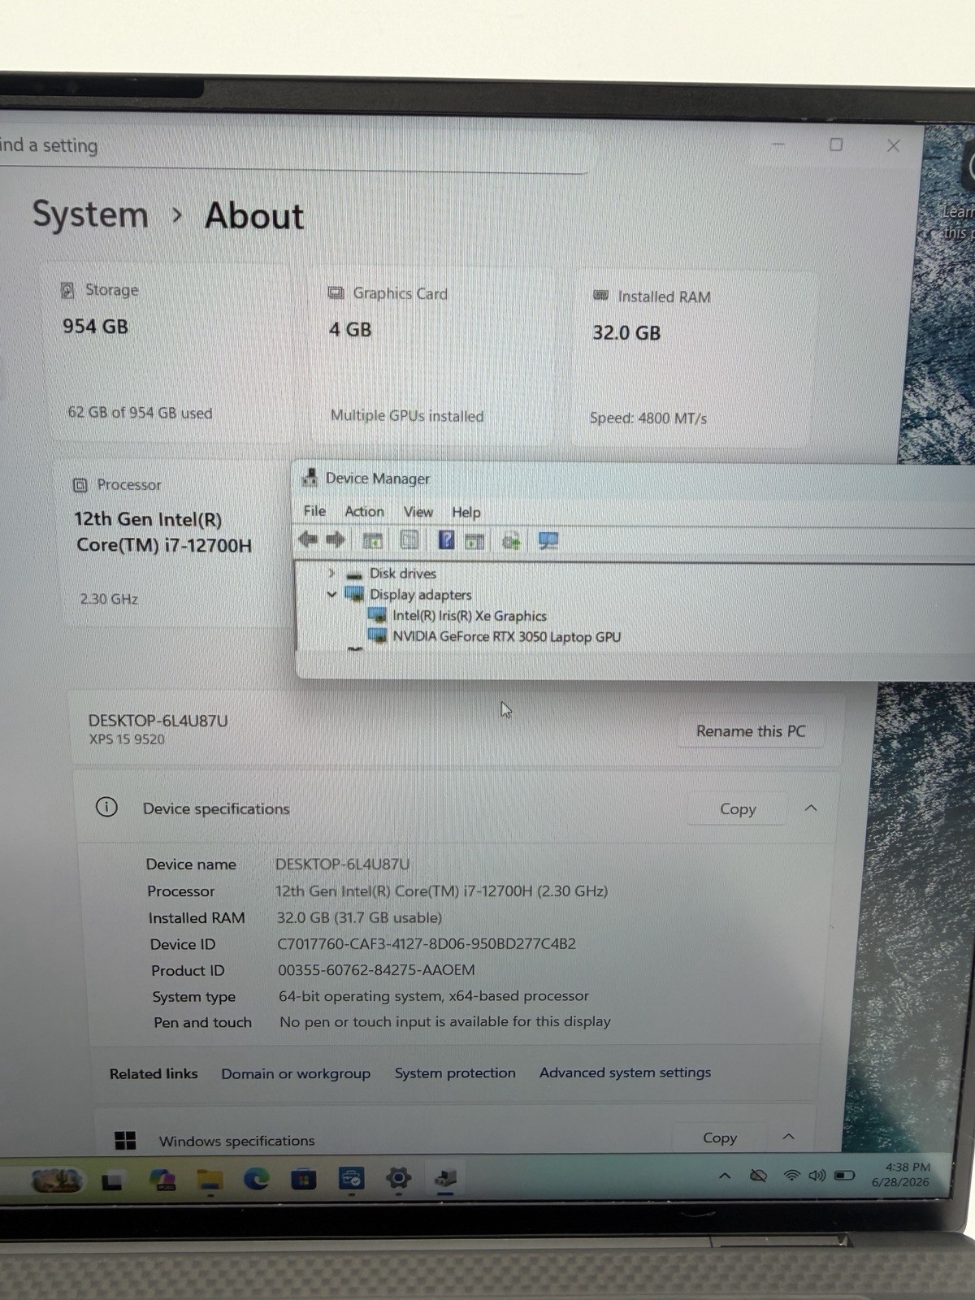Screen dimensions: 975x1300
Task: Go to System in the breadcrumb
Action: 90,214
